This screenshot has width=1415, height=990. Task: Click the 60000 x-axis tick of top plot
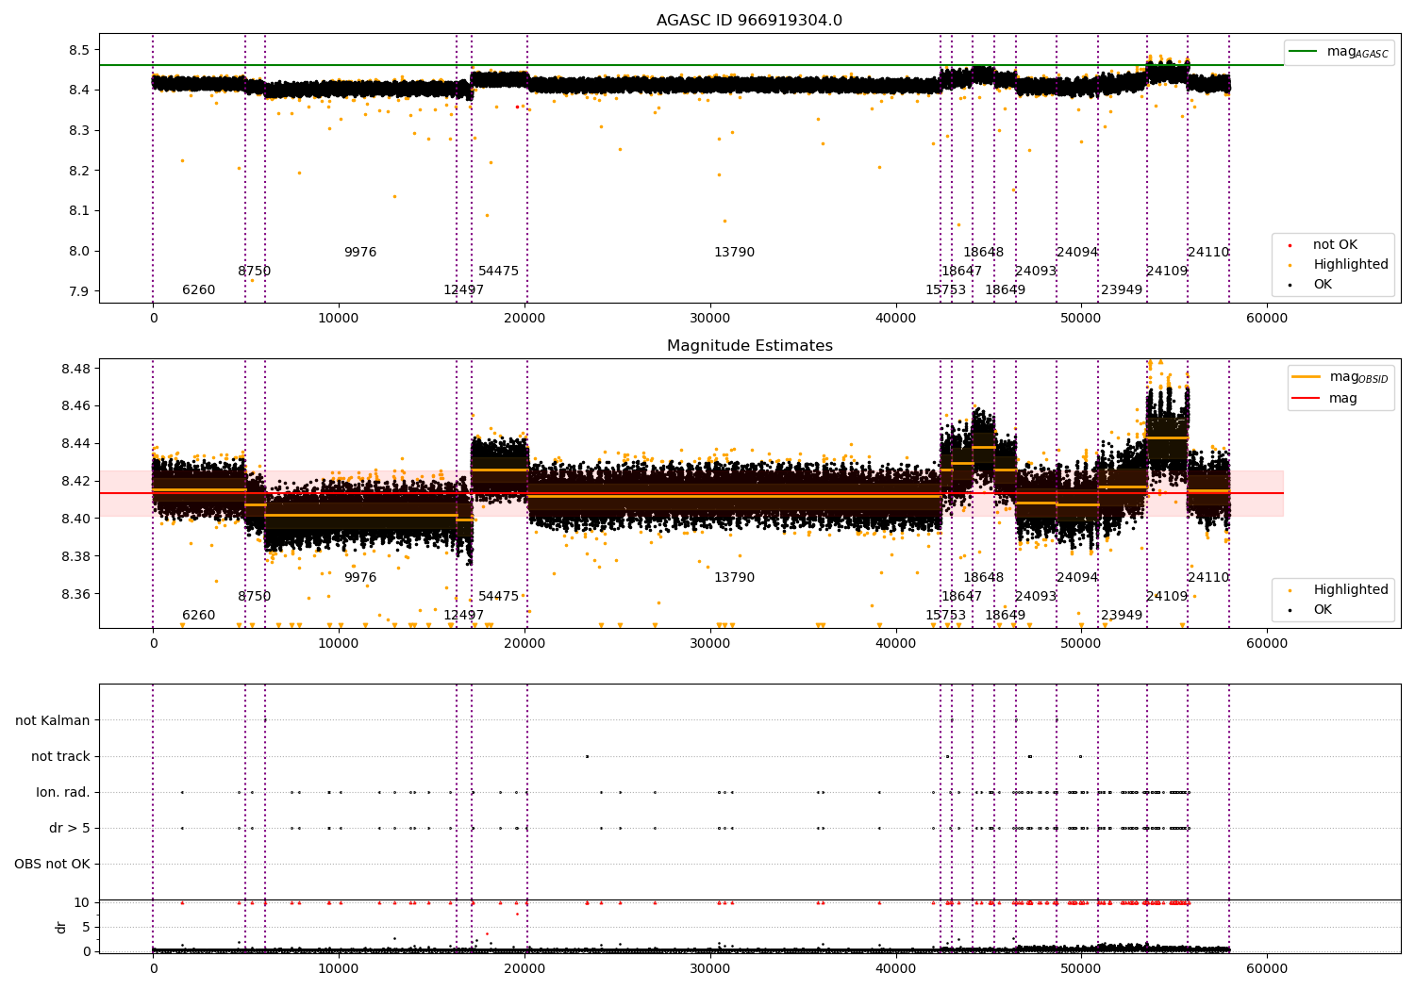1267,319
